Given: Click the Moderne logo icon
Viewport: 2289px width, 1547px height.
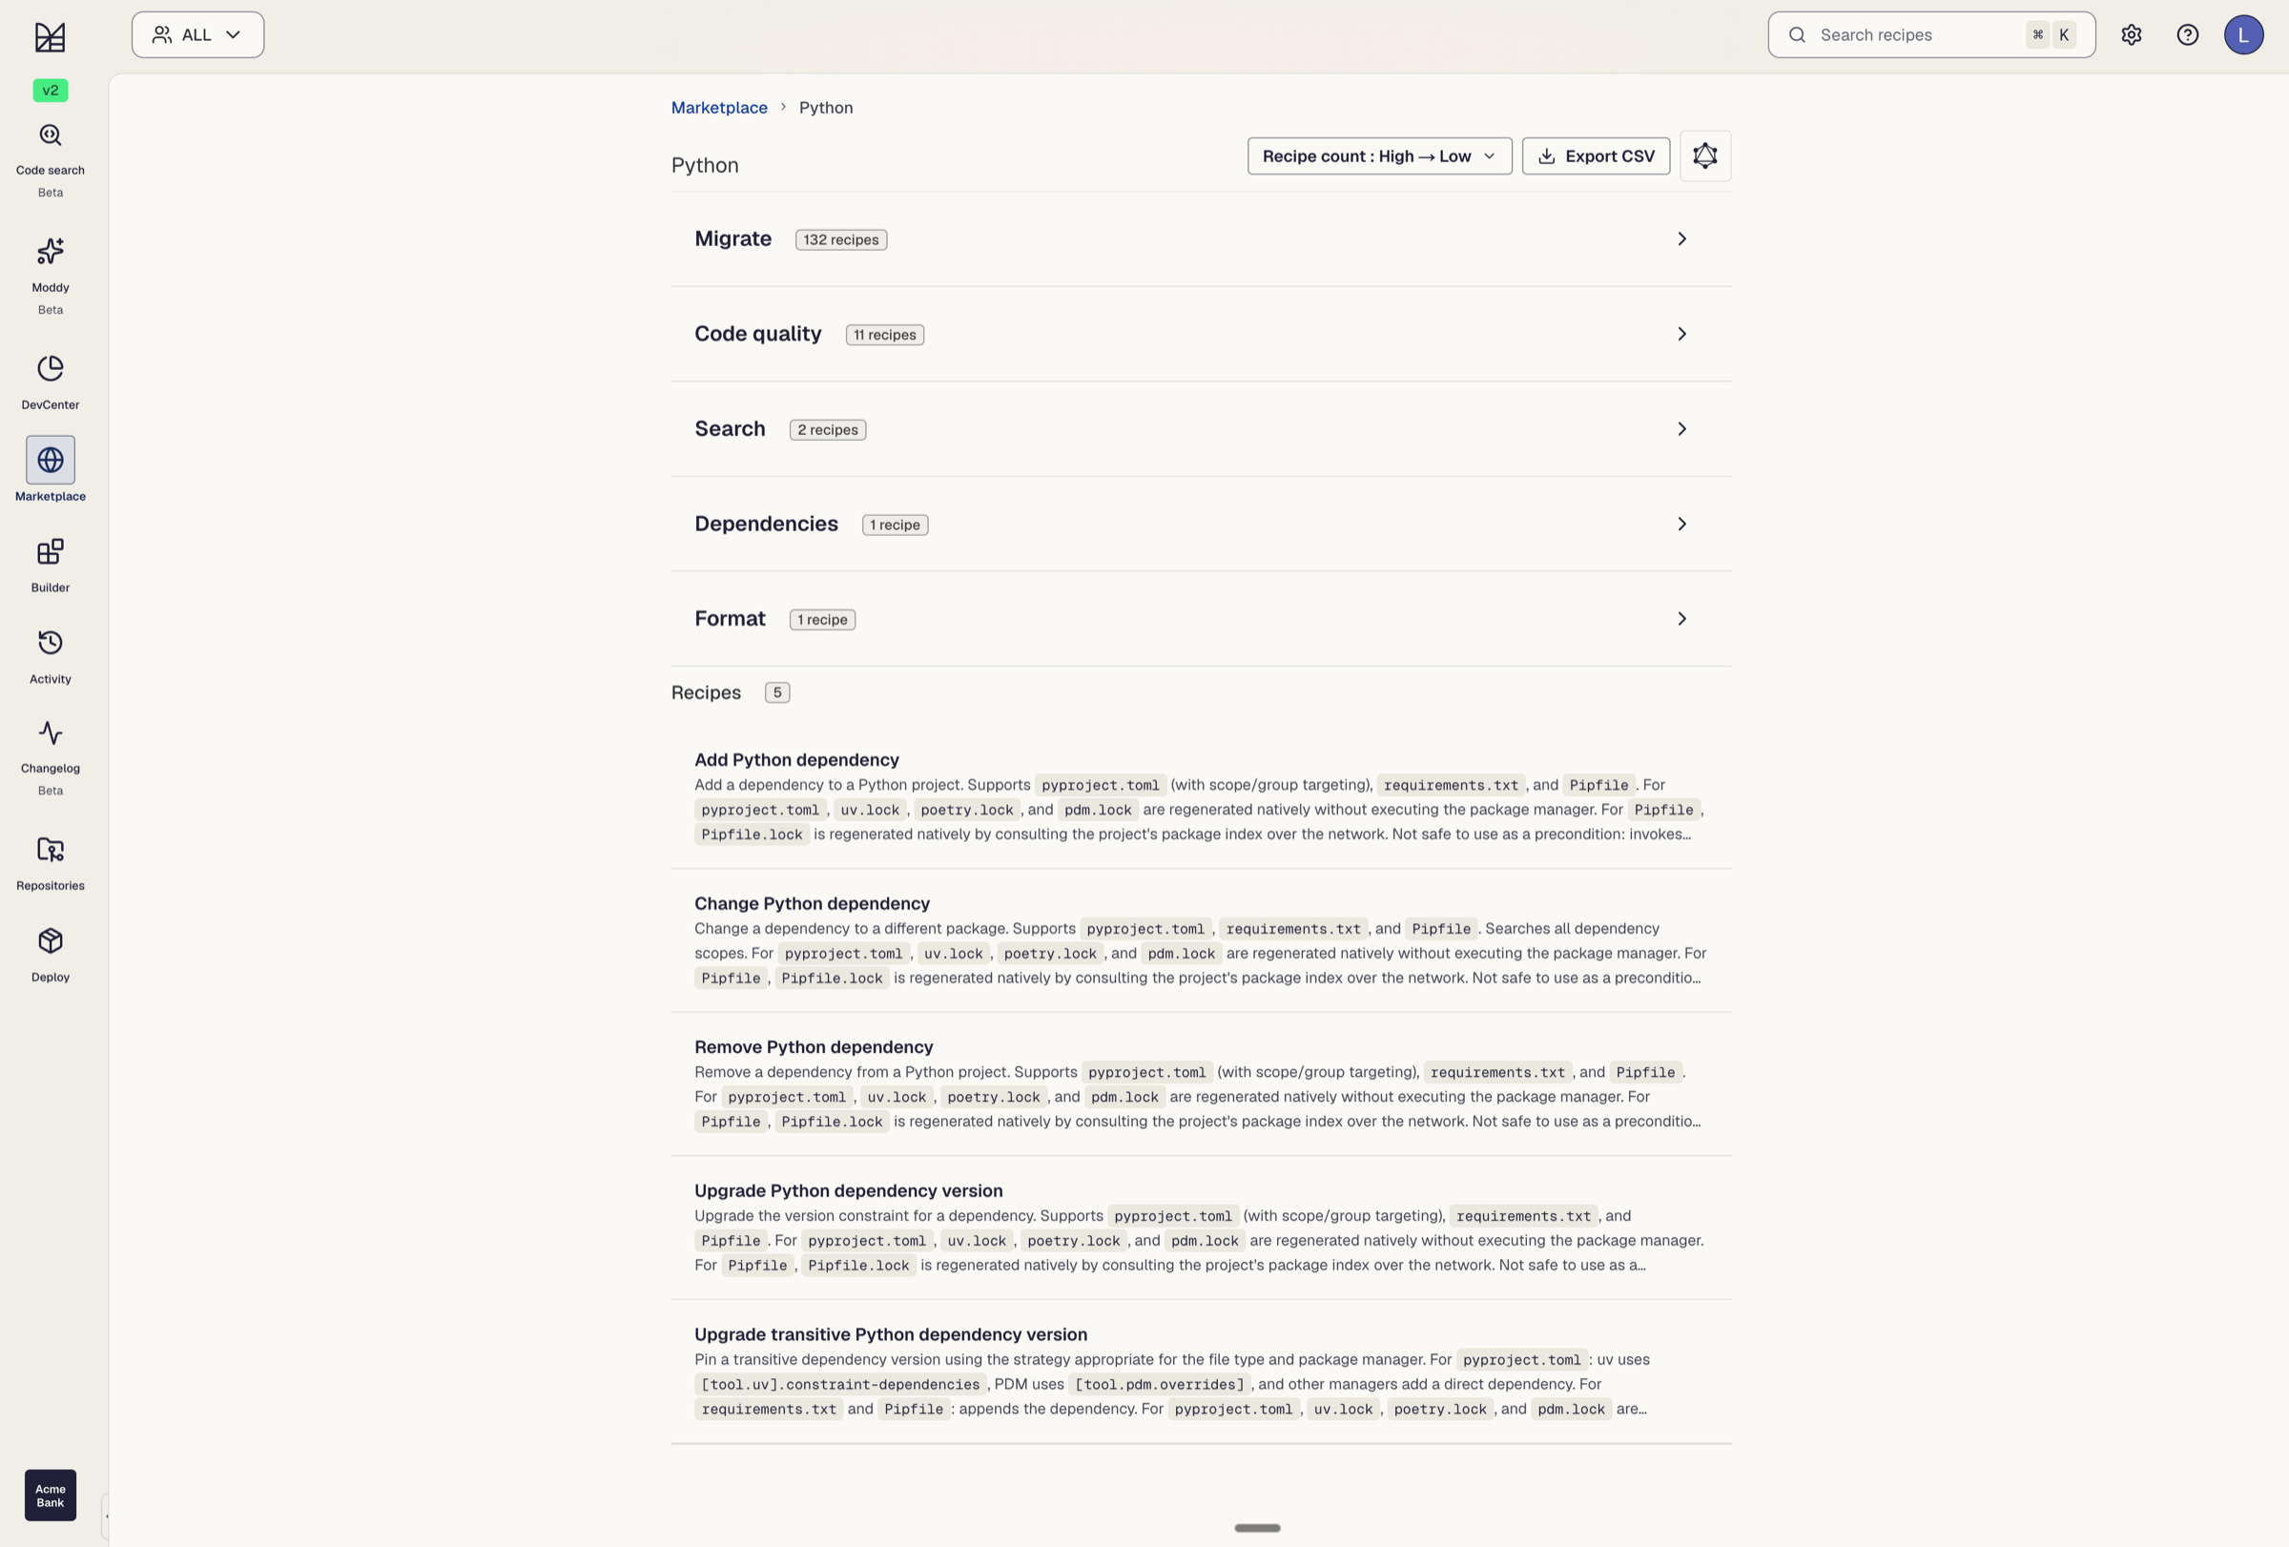Looking at the screenshot, I should 51,37.
